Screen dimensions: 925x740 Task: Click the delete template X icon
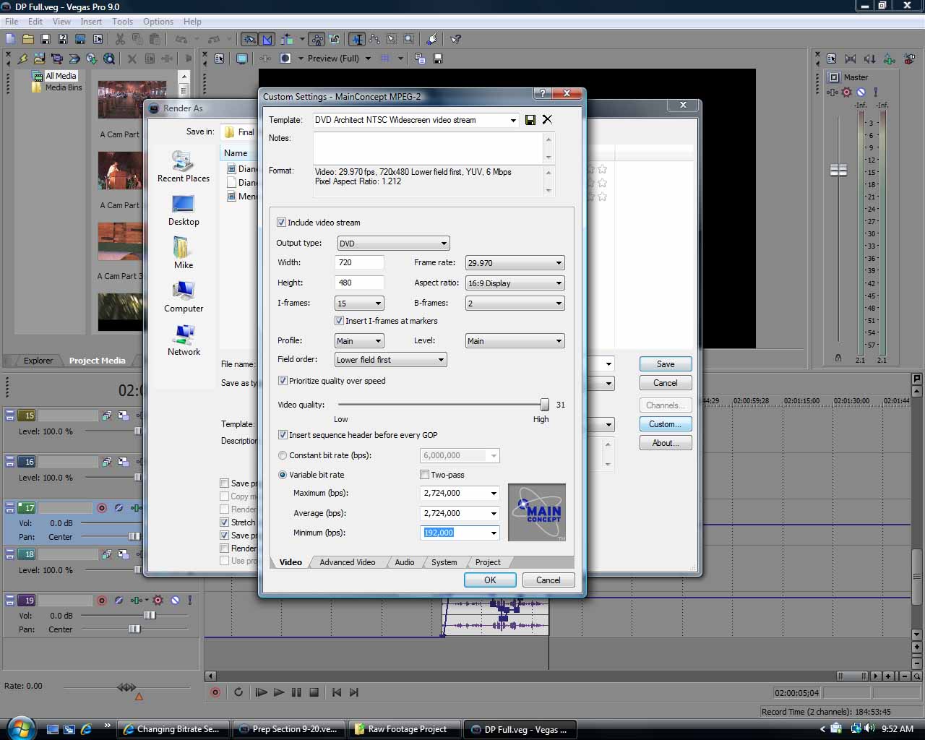tap(547, 120)
